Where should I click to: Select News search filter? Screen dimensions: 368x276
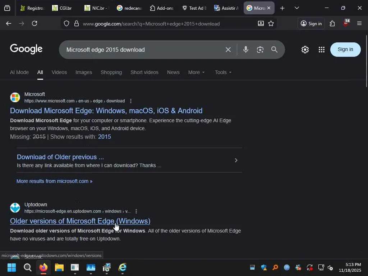click(173, 72)
